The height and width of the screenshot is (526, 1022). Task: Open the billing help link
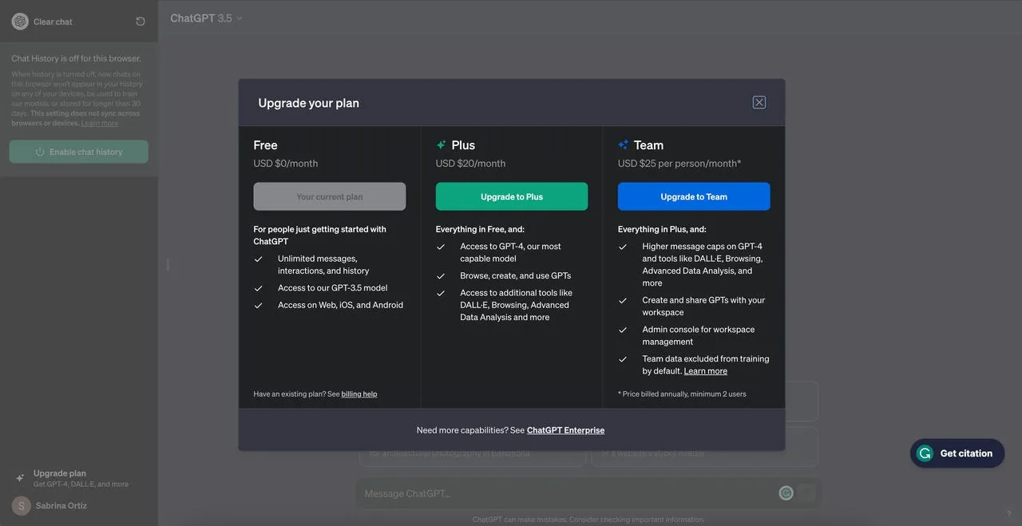(359, 394)
